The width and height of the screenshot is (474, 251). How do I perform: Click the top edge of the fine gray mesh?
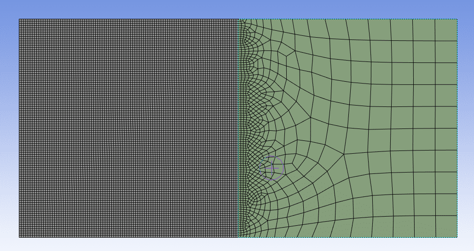point(129,19)
